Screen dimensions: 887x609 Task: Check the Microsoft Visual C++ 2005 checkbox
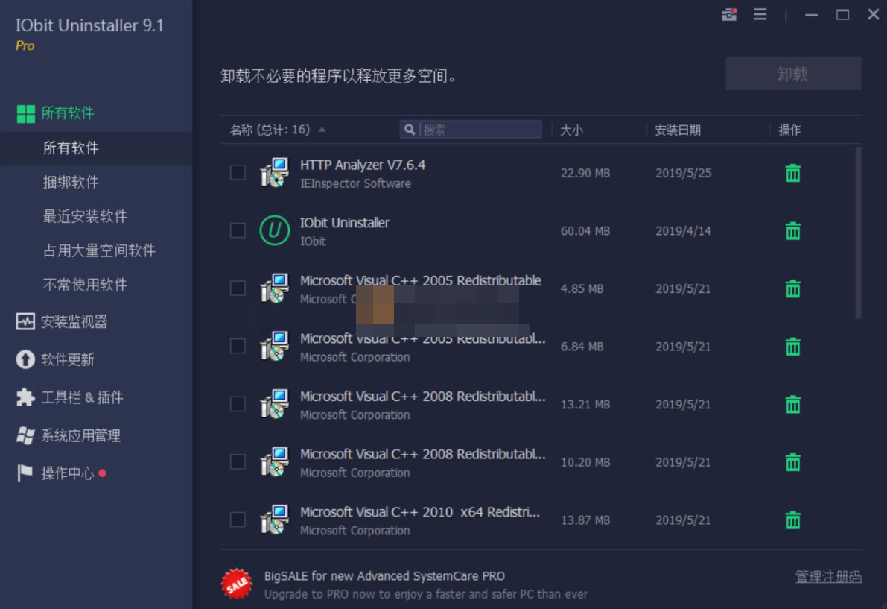coord(238,288)
